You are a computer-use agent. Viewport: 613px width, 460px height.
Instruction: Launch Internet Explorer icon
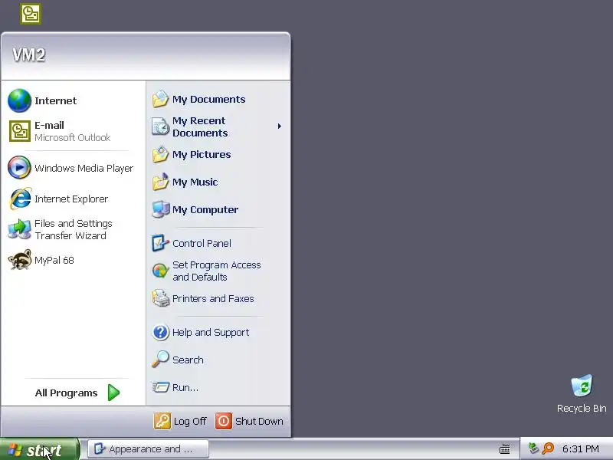[20, 199]
